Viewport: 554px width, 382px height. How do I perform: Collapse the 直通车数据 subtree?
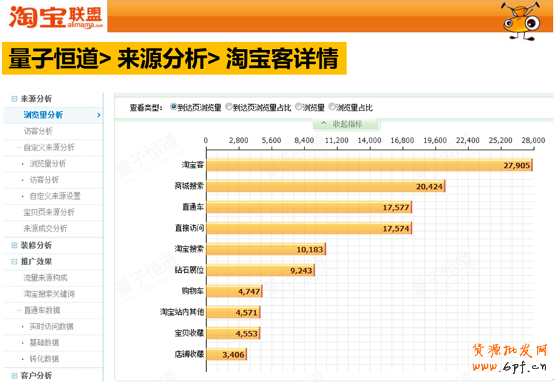coord(19,310)
